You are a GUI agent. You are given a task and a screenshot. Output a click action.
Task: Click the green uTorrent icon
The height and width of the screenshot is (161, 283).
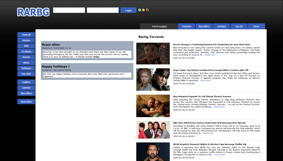(x=140, y=10)
